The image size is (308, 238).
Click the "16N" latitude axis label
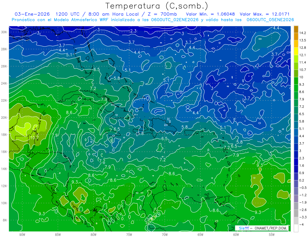[x=4, y=152]
